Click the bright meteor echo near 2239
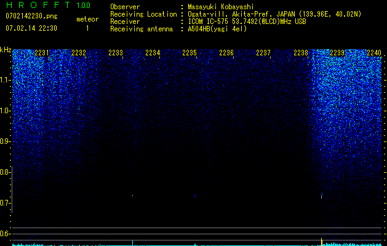387x246 pixels. click(321, 196)
